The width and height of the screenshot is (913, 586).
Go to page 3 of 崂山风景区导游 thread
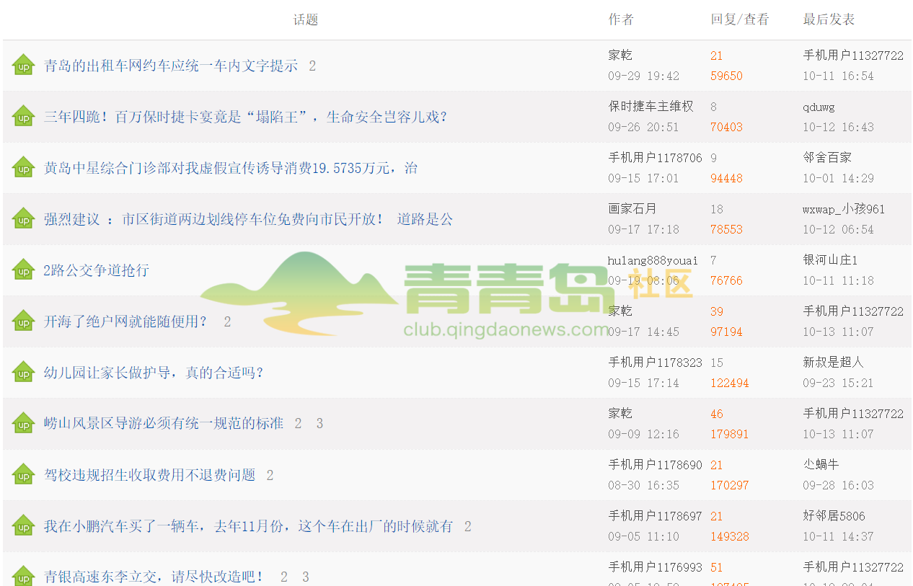coord(319,424)
